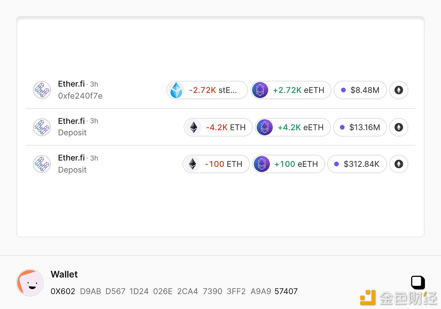Click the eETH icon next to +2.72K
The image size is (441, 309).
(x=260, y=90)
